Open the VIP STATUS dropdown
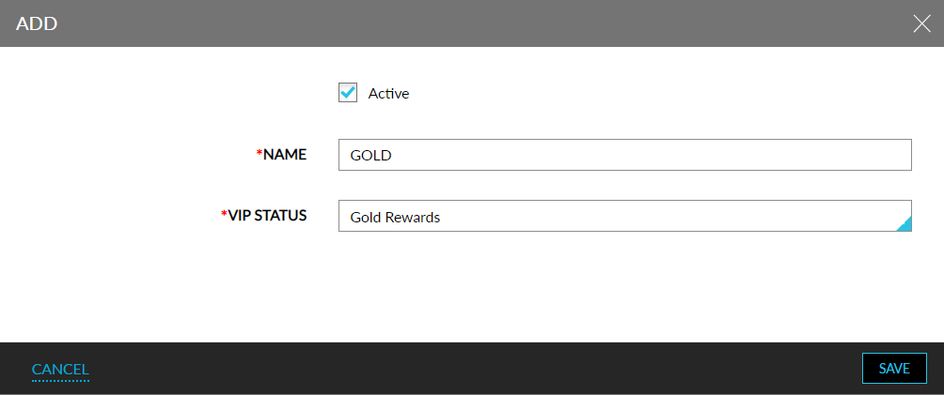This screenshot has width=944, height=395. [625, 217]
